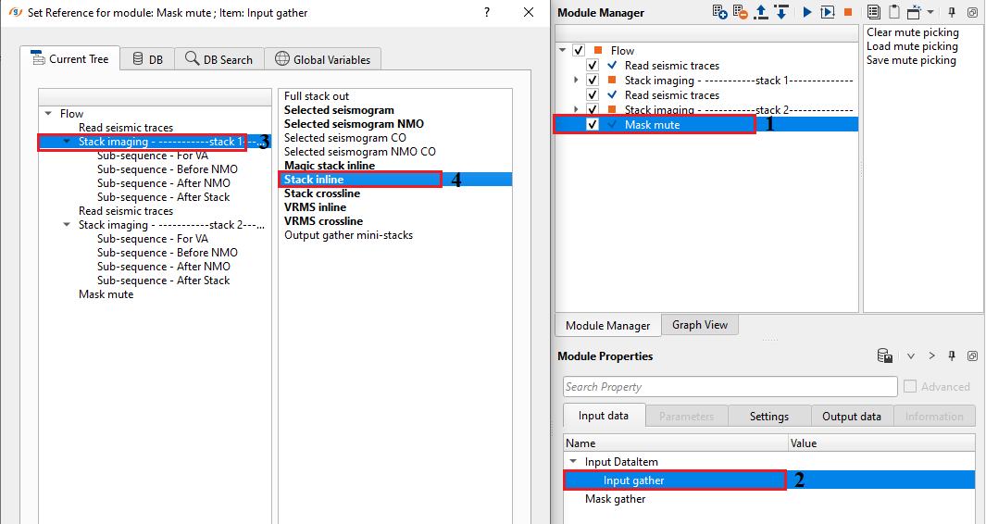The height and width of the screenshot is (524, 986).
Task: Click the add module icon in Module Manager
Action: coord(719,12)
